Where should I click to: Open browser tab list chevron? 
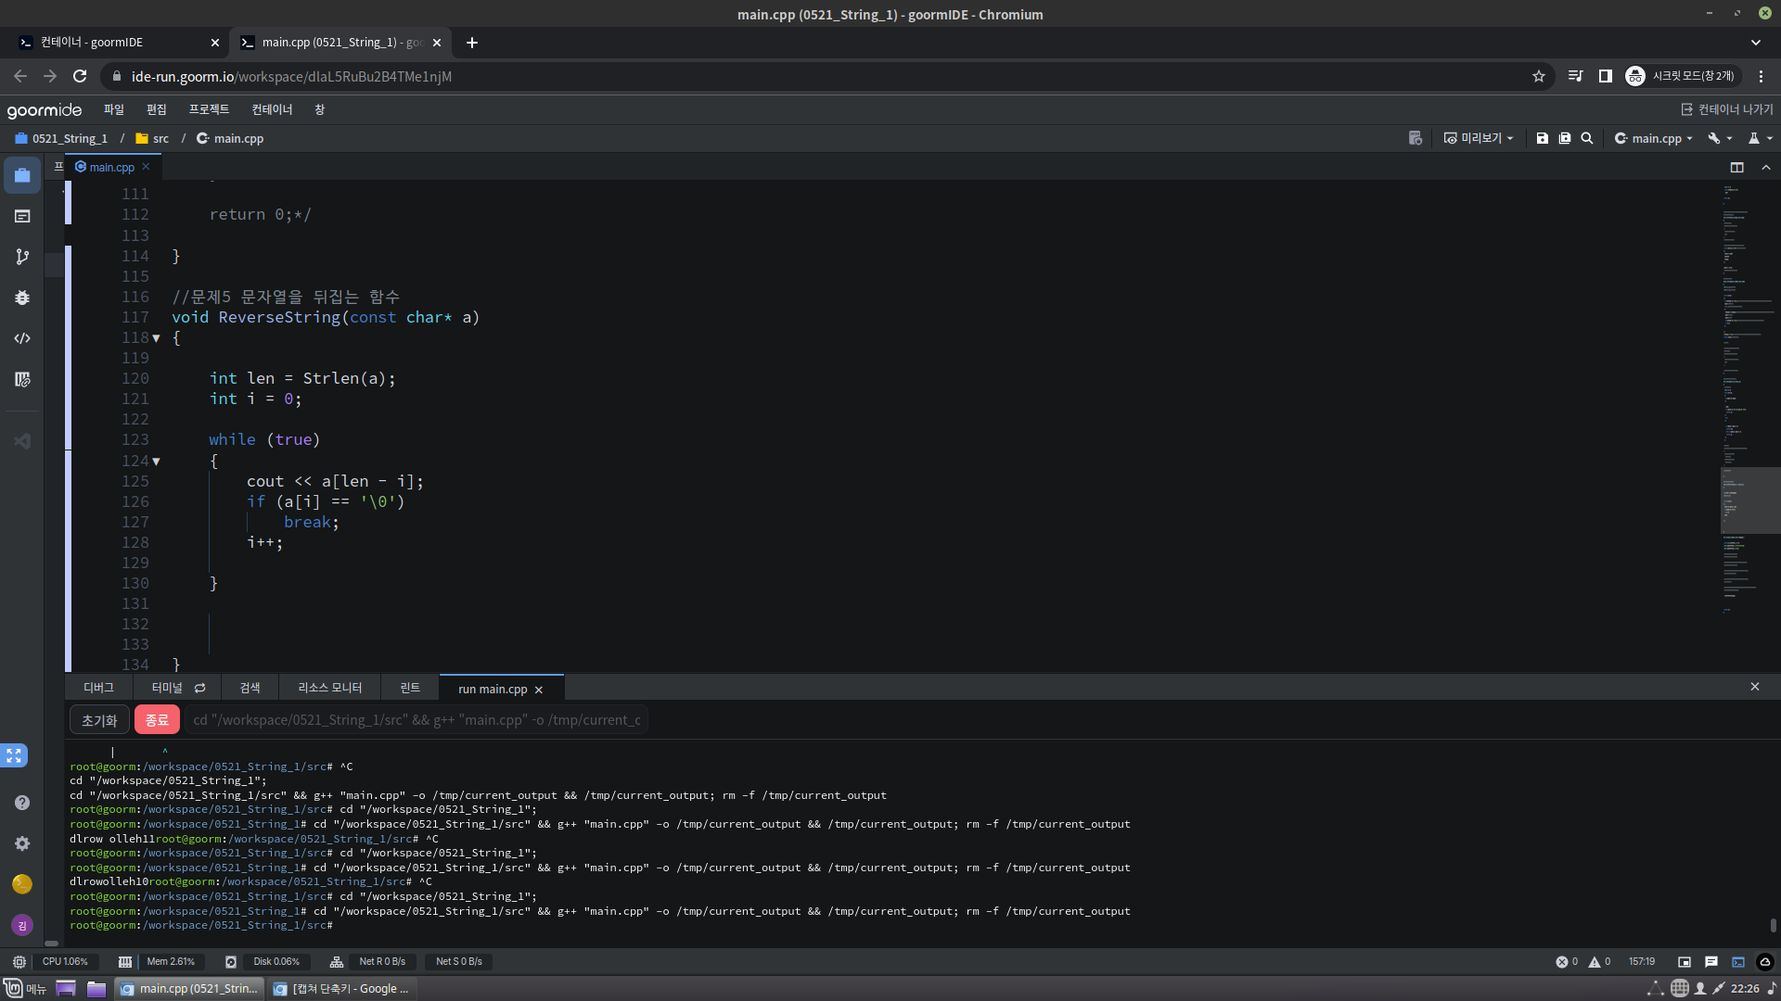[x=1755, y=43]
